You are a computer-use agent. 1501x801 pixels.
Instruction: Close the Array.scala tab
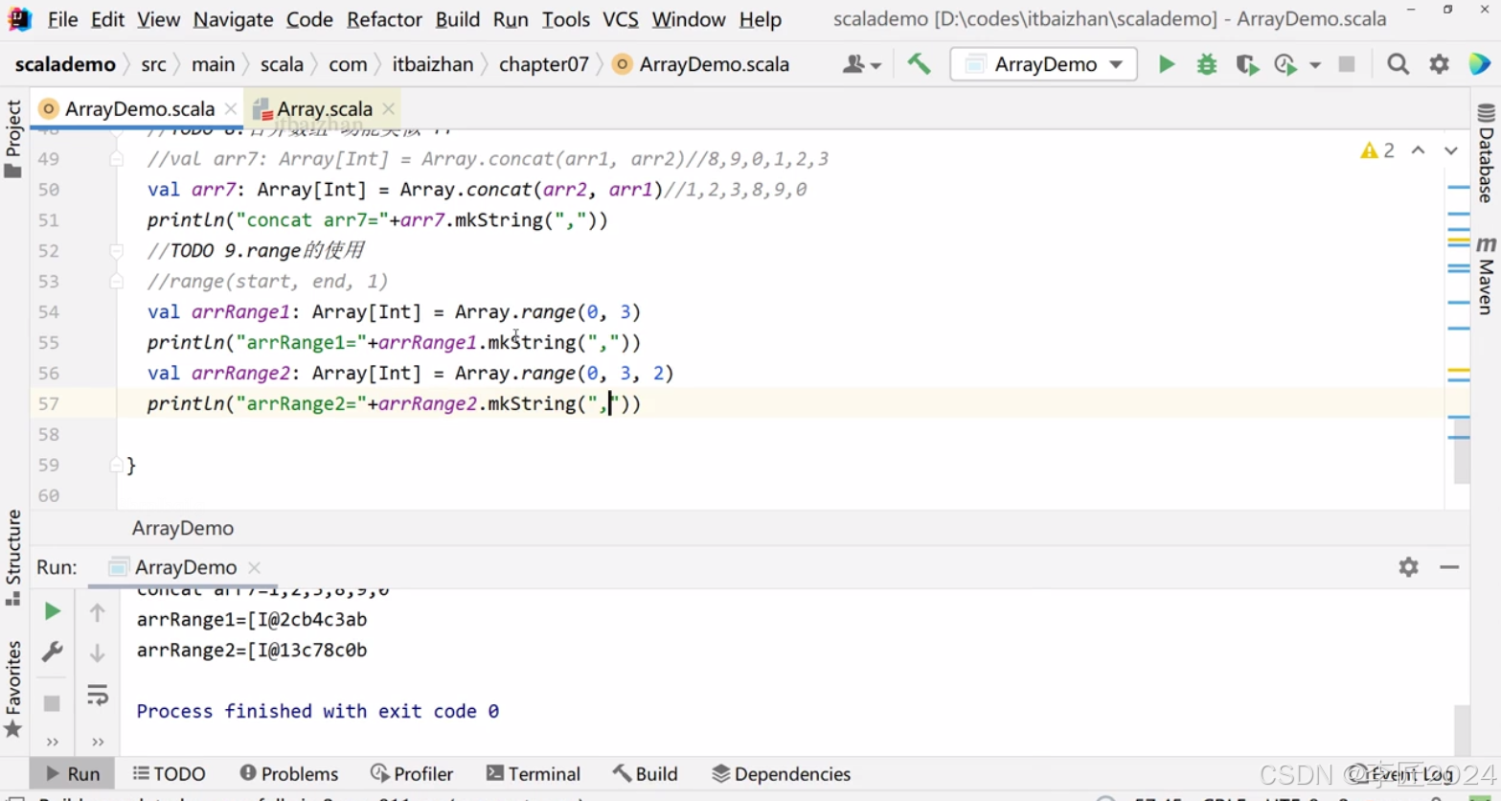click(388, 109)
